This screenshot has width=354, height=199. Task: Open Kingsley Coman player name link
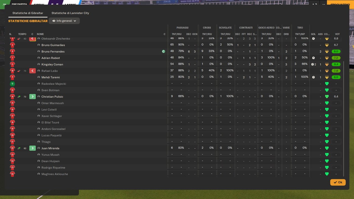coord(52,64)
